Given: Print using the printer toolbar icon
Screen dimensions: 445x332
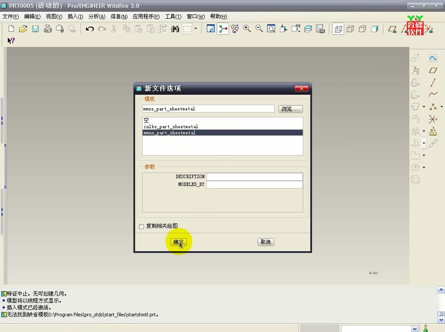Looking at the screenshot, I should 48,29.
